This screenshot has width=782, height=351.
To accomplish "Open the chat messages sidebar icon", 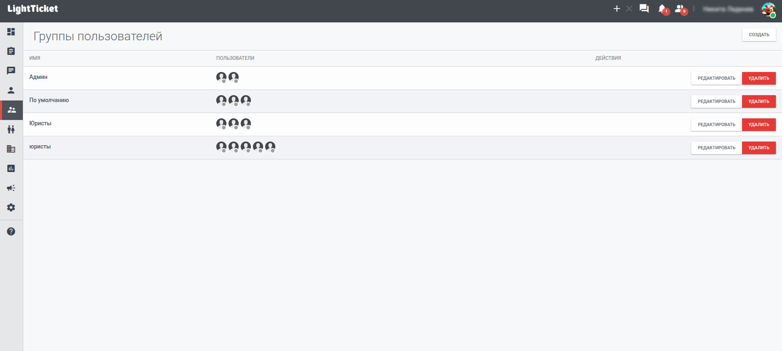I will pos(11,71).
